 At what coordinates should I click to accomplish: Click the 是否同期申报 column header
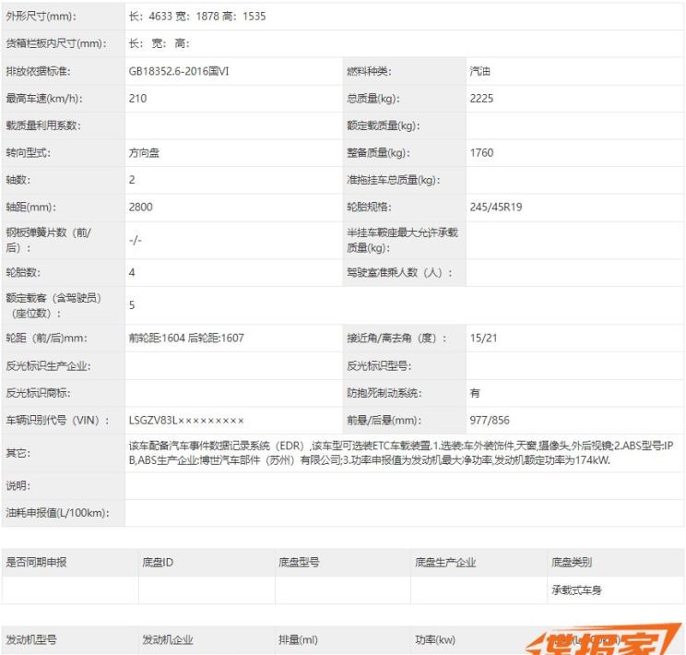[x=36, y=562]
